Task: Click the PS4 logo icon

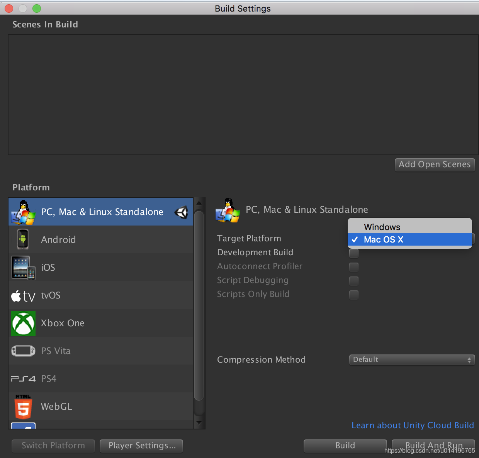Action: tap(23, 379)
